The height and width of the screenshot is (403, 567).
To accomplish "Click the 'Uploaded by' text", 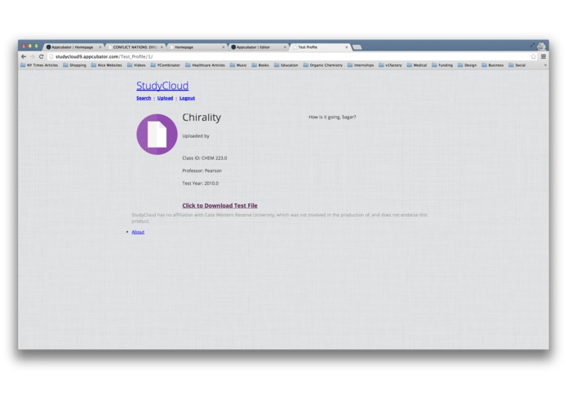I will click(196, 136).
